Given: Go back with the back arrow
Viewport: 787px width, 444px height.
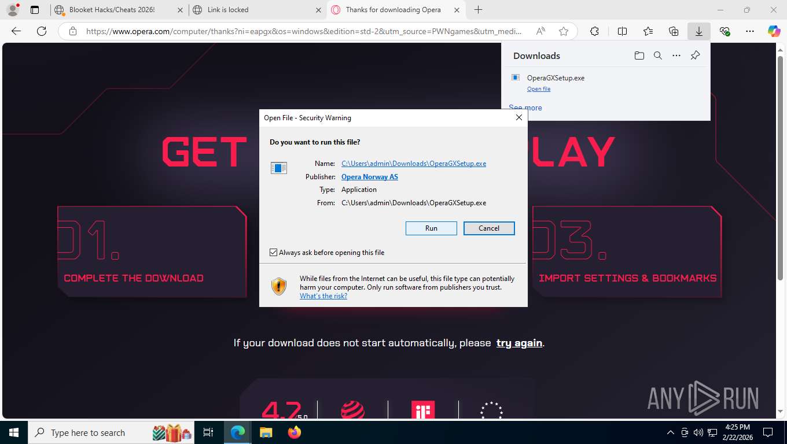Looking at the screenshot, I should (16, 31).
